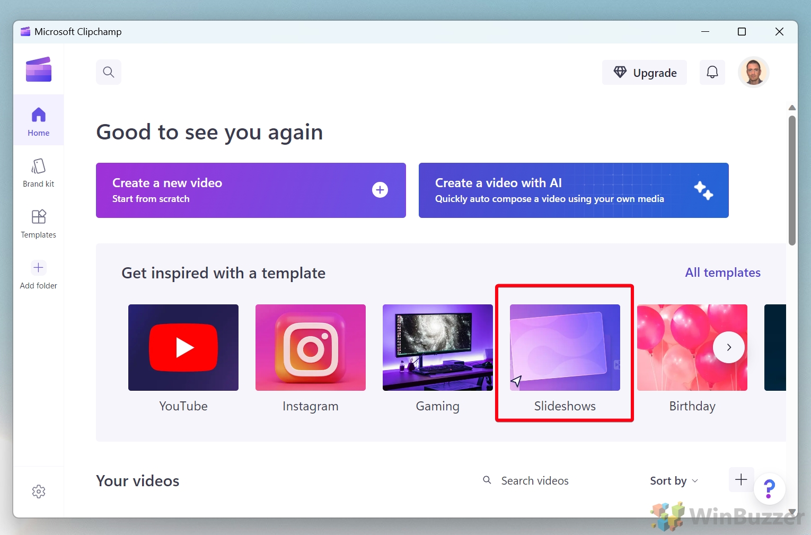The height and width of the screenshot is (535, 811).
Task: Select the Gaming template thumbnail
Action: click(x=438, y=347)
